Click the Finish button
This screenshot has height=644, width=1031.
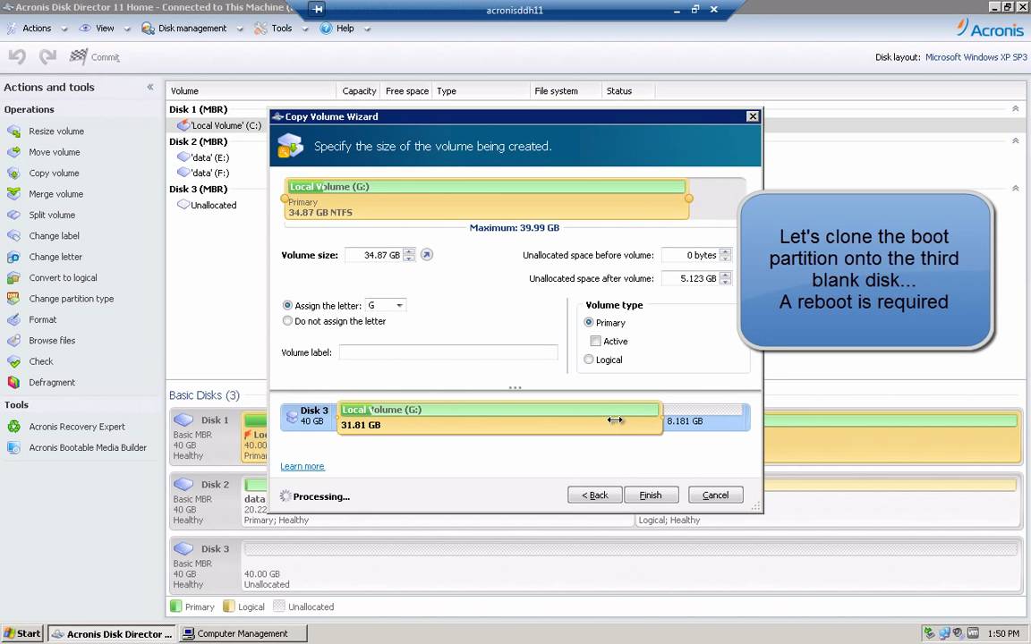coord(651,496)
